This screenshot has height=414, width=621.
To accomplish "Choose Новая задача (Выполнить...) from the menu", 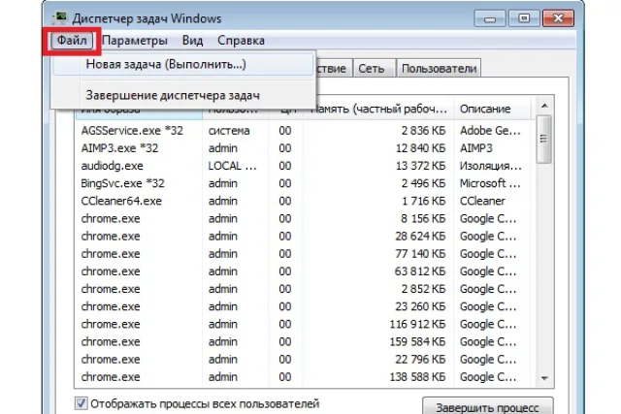I will click(183, 64).
